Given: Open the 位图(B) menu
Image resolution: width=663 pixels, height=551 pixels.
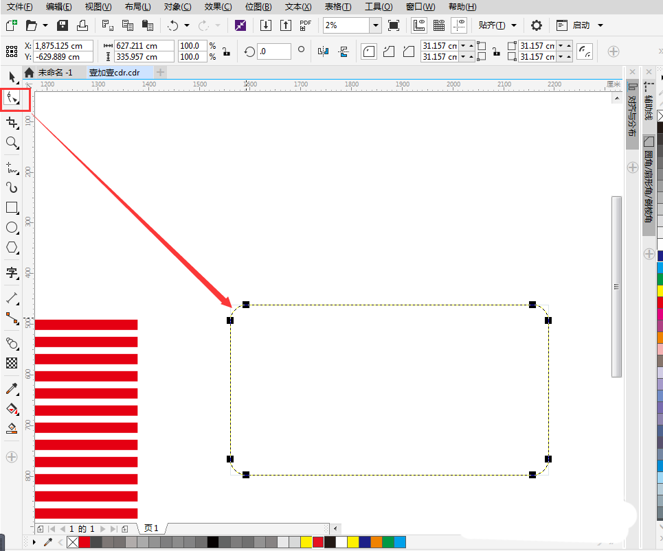Looking at the screenshot, I should [x=258, y=7].
